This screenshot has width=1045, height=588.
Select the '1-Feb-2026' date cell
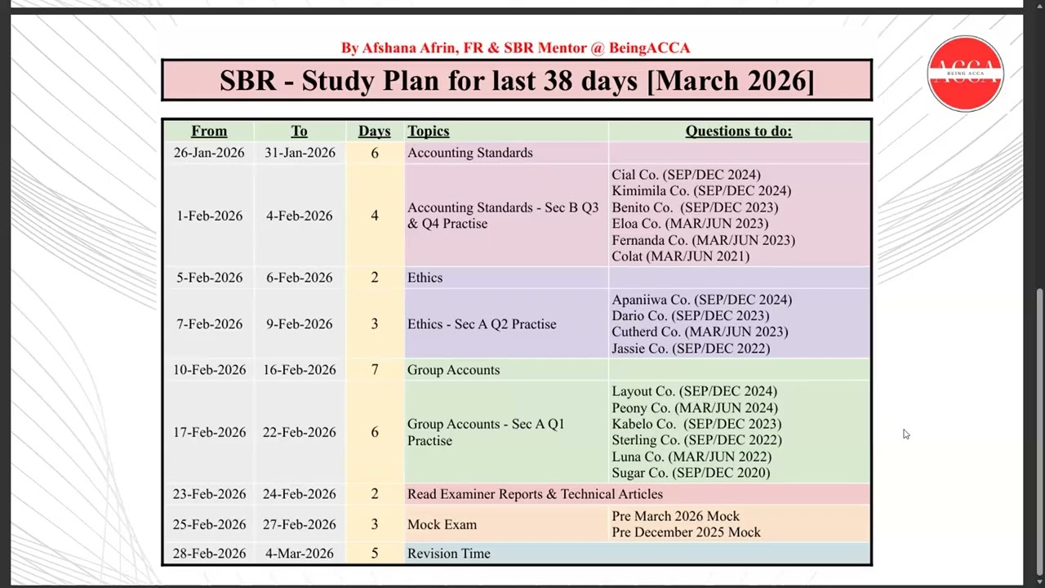coord(210,216)
